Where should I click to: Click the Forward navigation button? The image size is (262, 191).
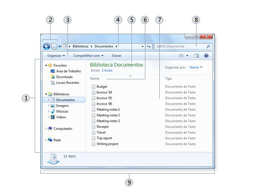(54, 46)
